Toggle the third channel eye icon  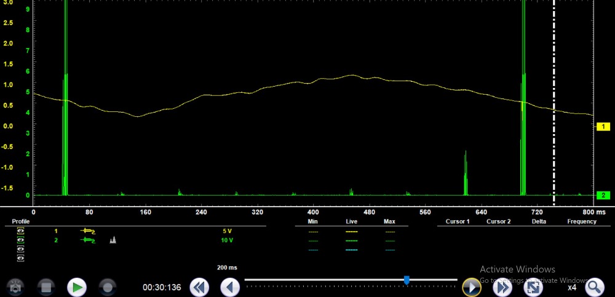coord(21,250)
